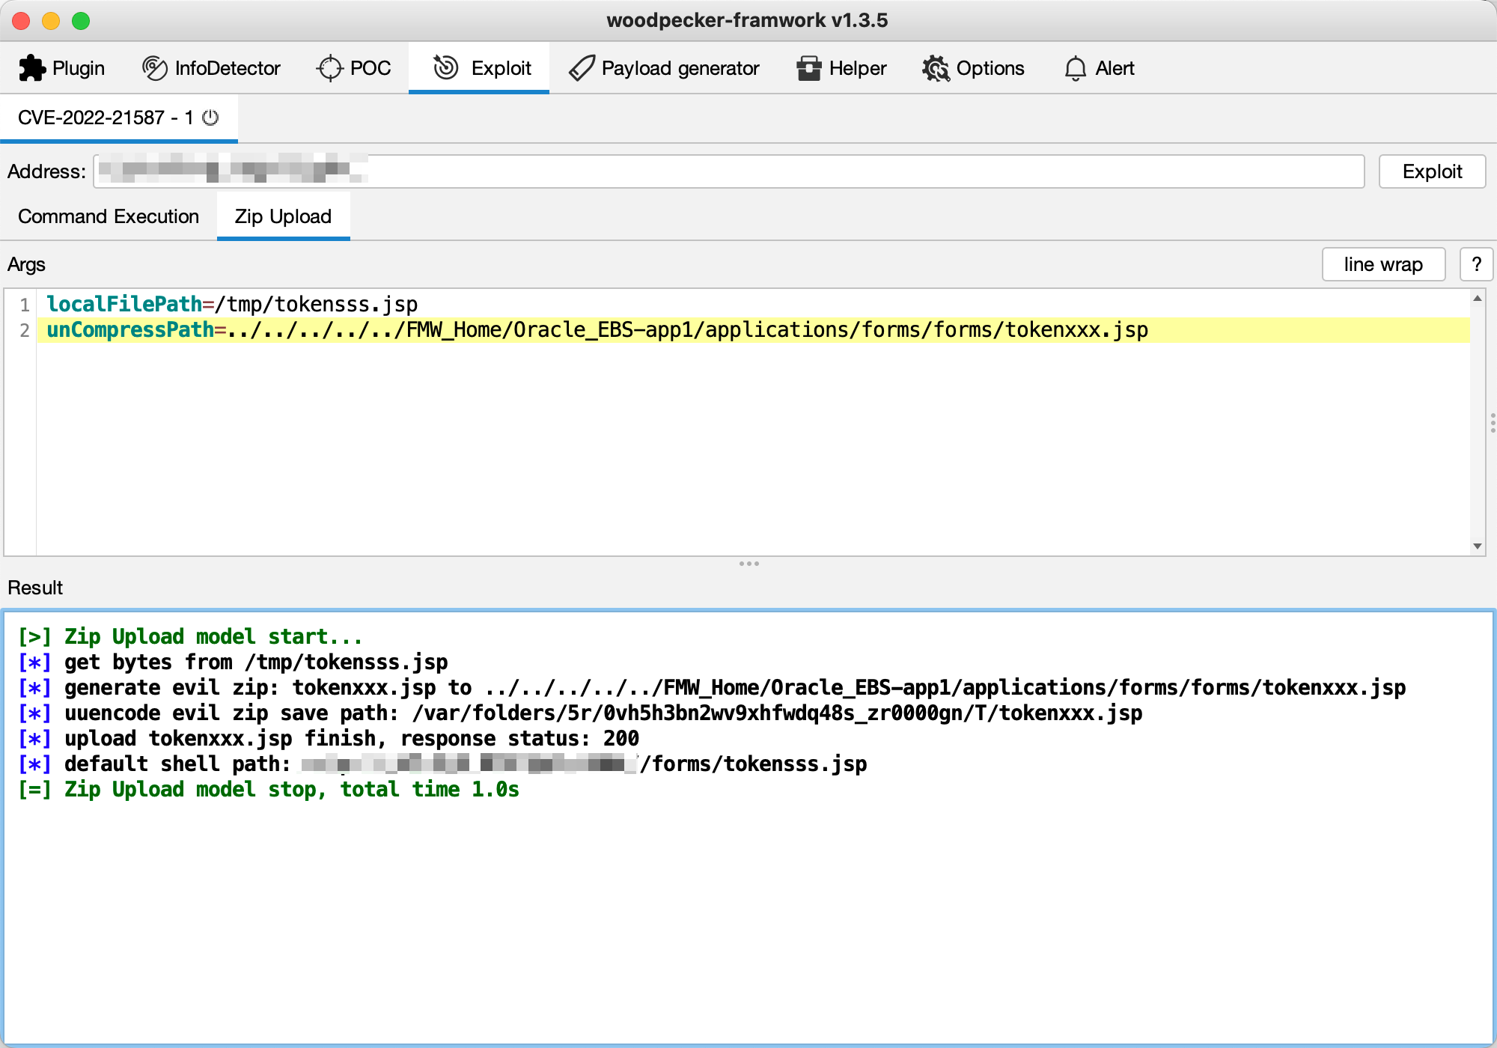Image resolution: width=1497 pixels, height=1048 pixels.
Task: Click the Helper toolbox icon
Action: (808, 68)
